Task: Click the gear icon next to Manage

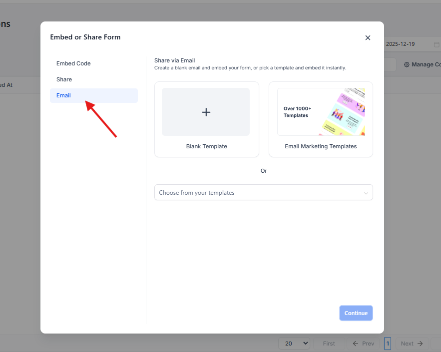Action: point(407,65)
